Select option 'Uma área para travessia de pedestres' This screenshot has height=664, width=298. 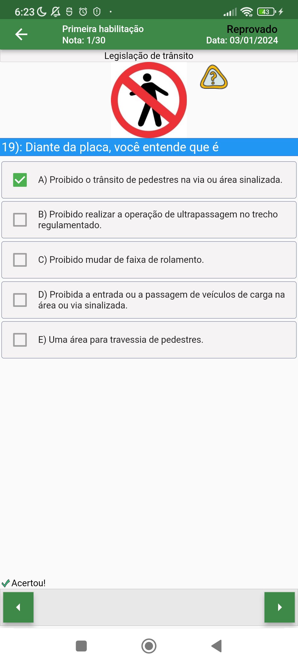point(121,340)
